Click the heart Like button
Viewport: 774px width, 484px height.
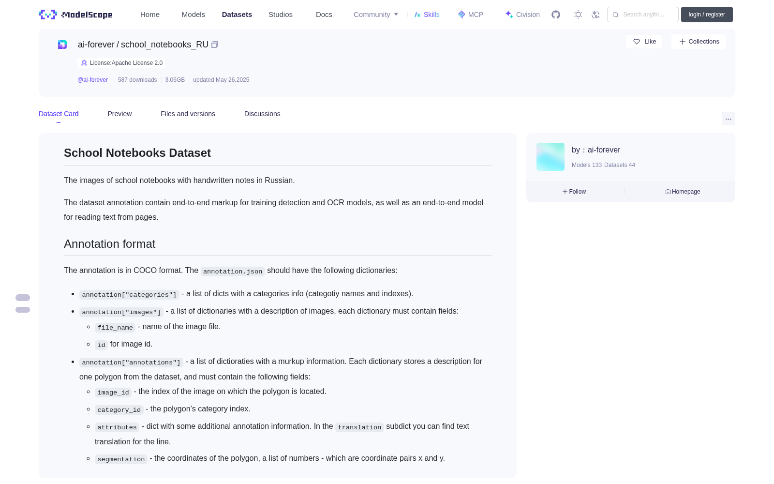[x=644, y=42]
